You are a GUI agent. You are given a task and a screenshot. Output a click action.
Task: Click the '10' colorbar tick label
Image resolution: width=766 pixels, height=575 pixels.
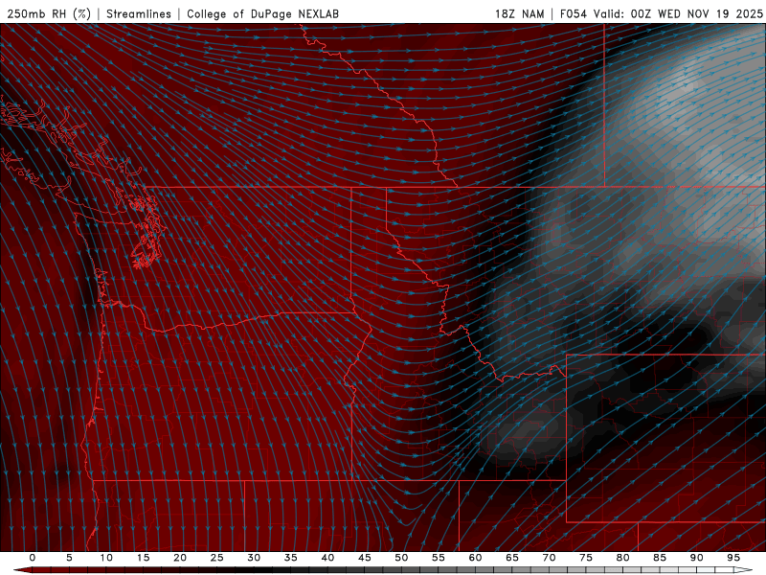(106, 558)
